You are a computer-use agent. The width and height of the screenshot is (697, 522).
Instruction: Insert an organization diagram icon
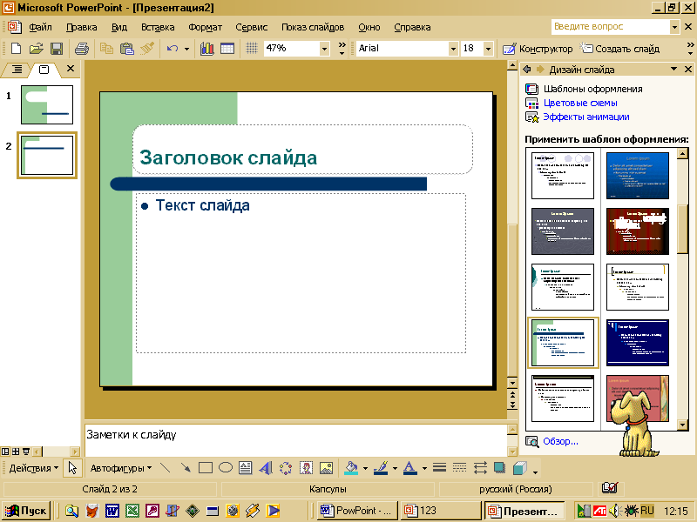(286, 468)
